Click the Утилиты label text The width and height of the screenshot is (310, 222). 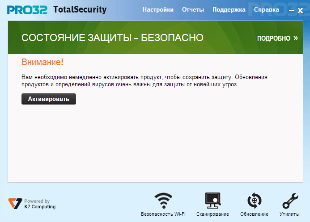click(289, 214)
